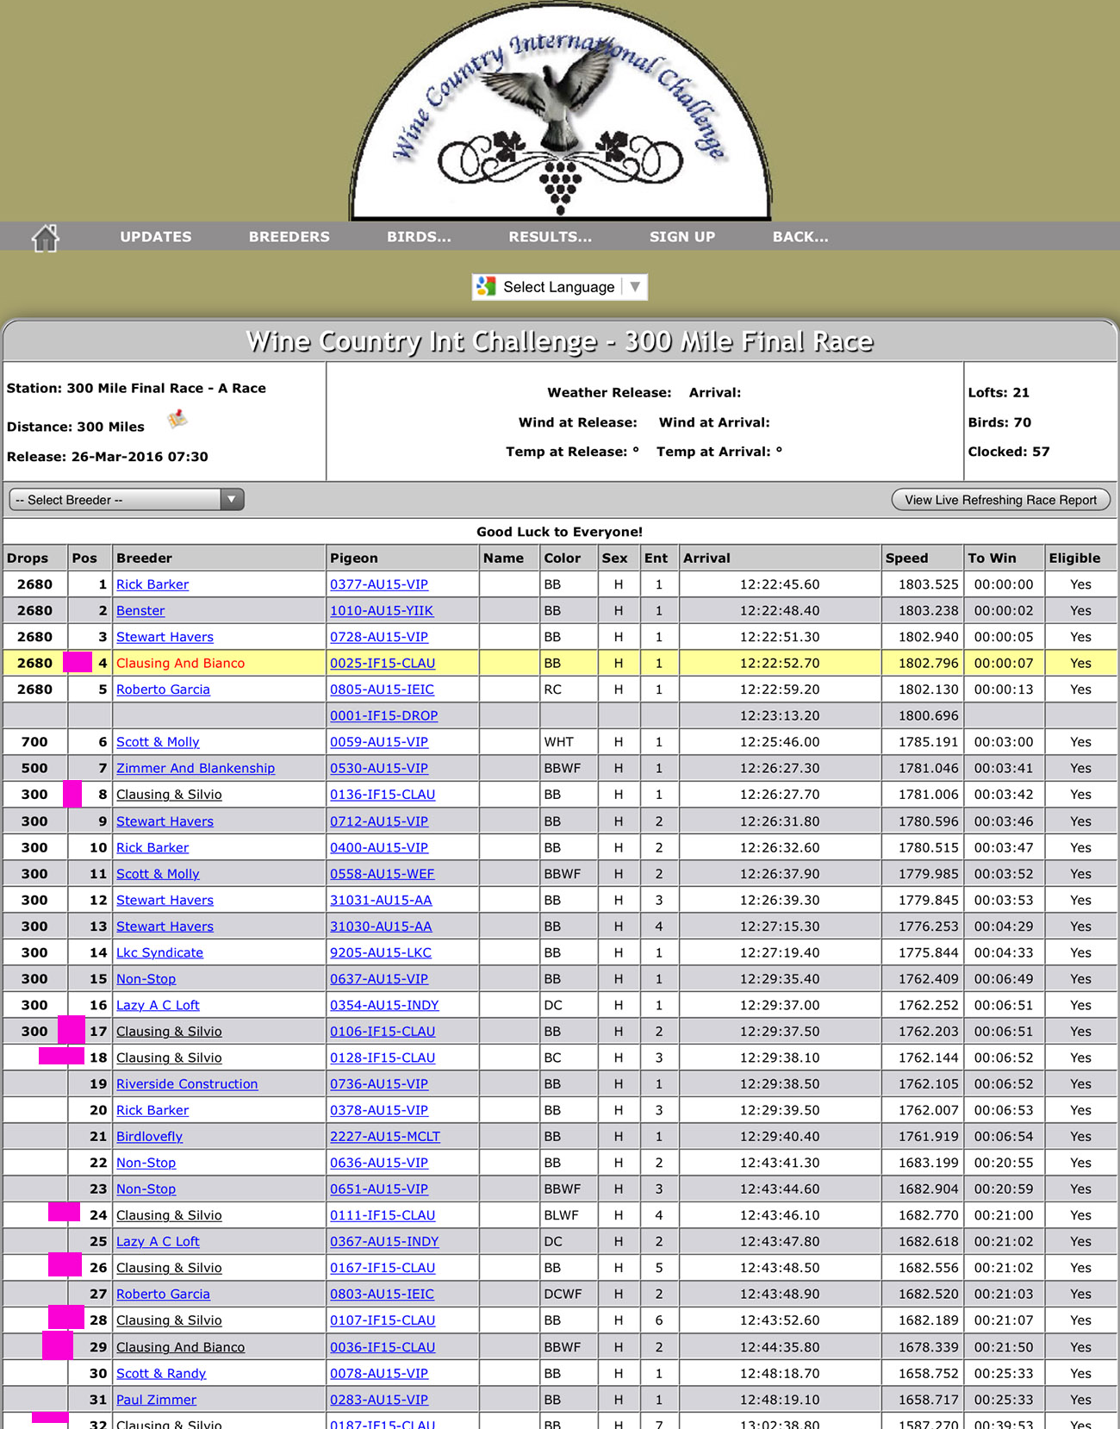Screen dimensions: 1120x1429
Task: Open Clausing & Silvio at position 18
Action: pos(169,1058)
